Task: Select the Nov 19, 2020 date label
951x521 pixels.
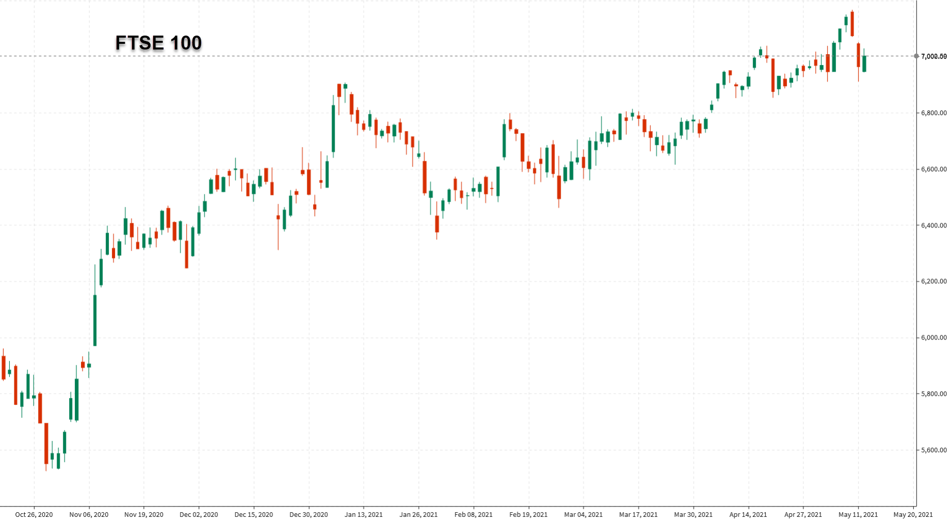Action: (x=144, y=514)
